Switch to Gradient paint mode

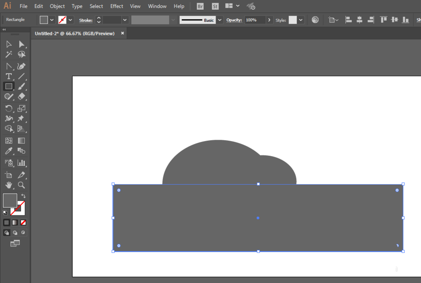15,223
